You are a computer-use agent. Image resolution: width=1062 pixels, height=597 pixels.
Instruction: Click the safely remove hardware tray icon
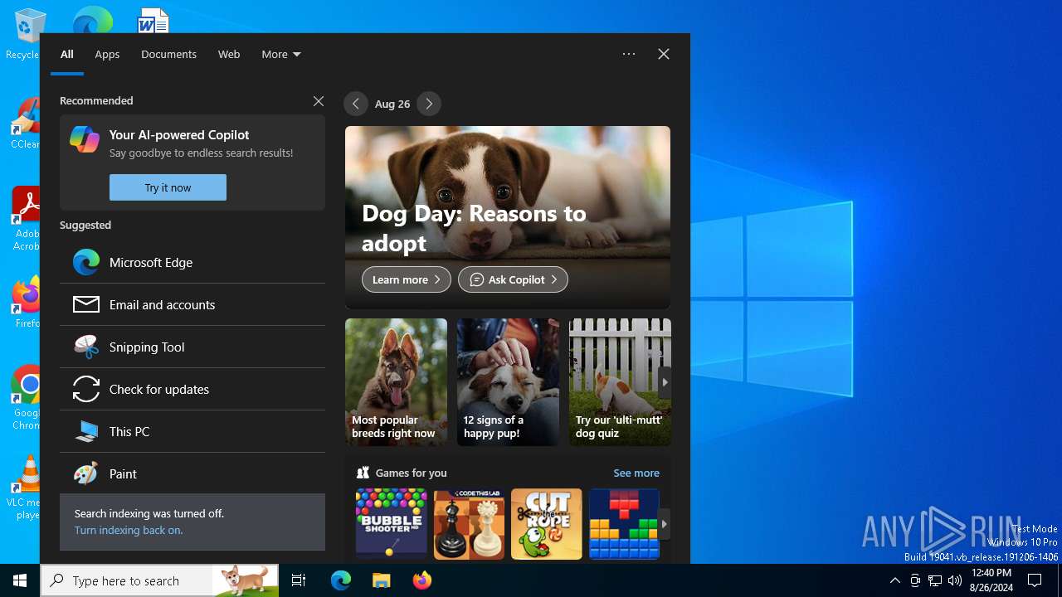click(915, 580)
